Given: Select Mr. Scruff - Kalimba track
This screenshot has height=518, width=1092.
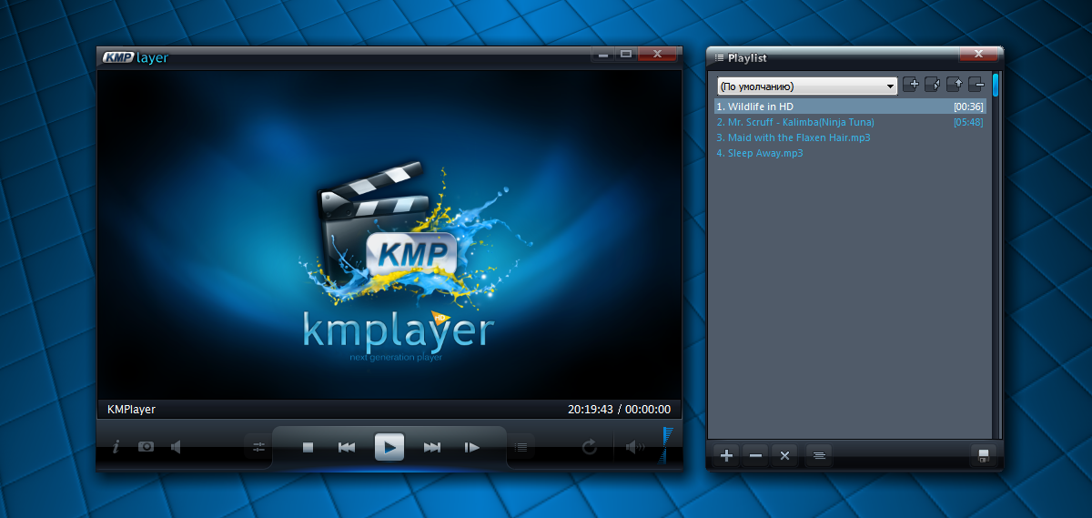Looking at the screenshot, I should coord(801,122).
